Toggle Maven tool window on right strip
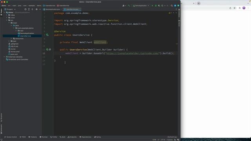Viewport: 251px width, 141px height. tap(179, 23)
